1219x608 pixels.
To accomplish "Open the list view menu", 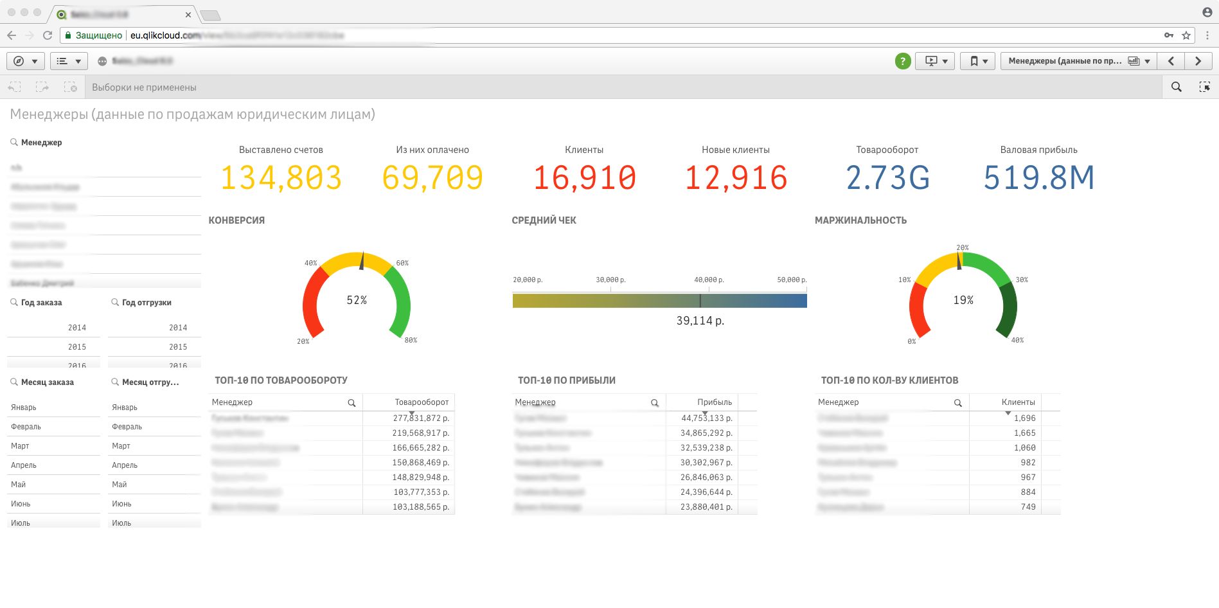I will 69,61.
